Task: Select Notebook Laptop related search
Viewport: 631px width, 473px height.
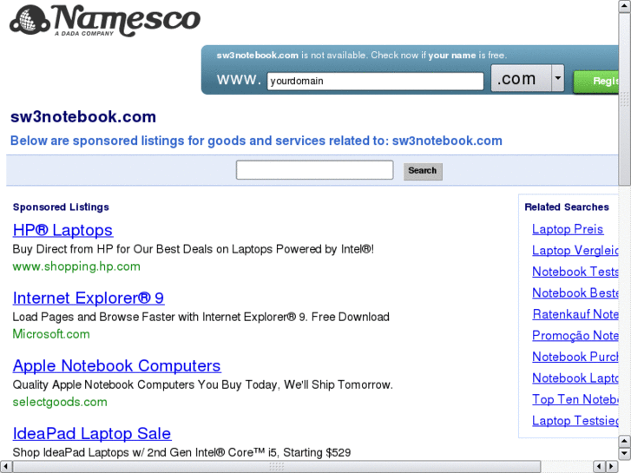Action: pos(575,378)
